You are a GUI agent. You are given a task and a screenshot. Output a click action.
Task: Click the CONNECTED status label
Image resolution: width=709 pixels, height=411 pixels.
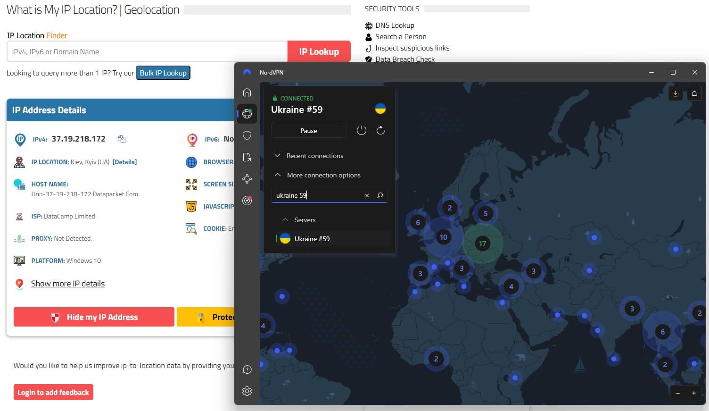pos(297,98)
